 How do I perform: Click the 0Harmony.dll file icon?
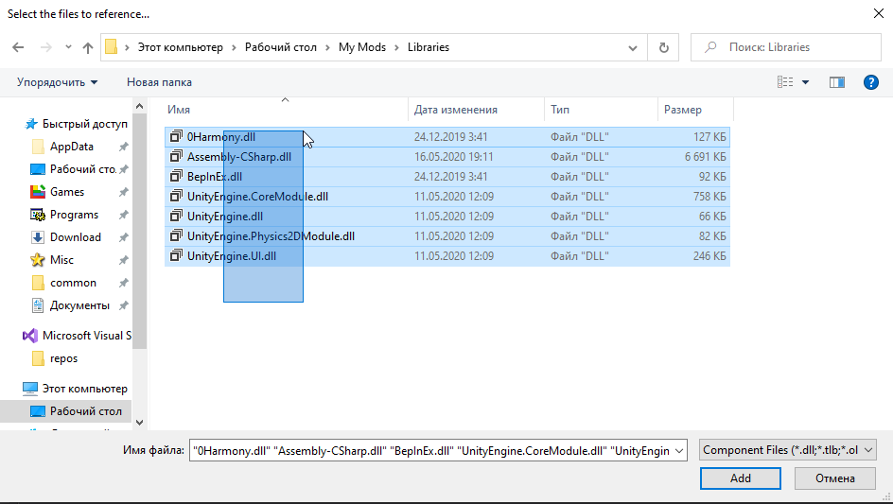click(x=176, y=137)
